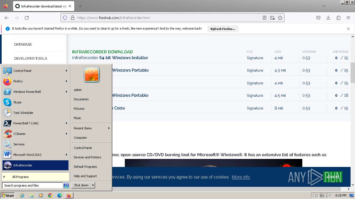The image size is (355, 199).
Task: Open Pictures from Start menu
Action: pos(92,109)
